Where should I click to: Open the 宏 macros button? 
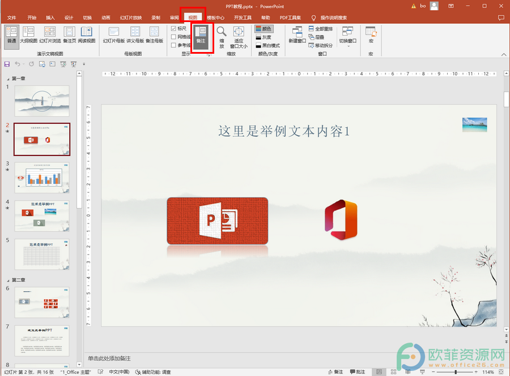click(x=371, y=36)
